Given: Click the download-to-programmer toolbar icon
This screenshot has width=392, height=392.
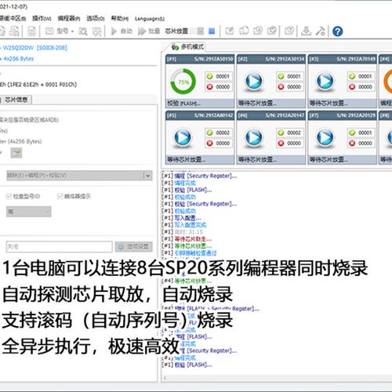Looking at the screenshot, I should (306, 31).
